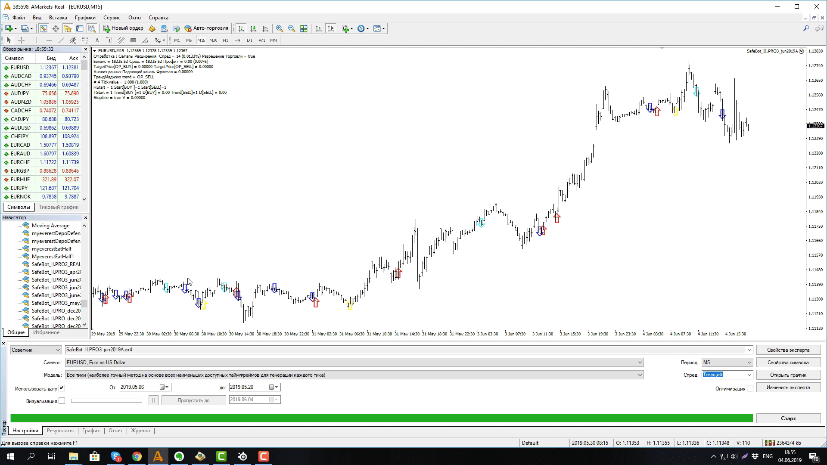827x465 pixels.
Task: Click the zoom out magnifier icon
Action: coord(292,28)
